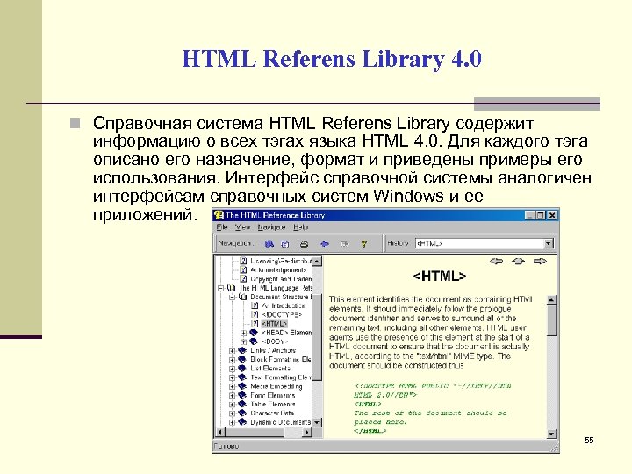Collapse The HTML Language Reference node
Screen dimensions: 632x474
(220, 288)
